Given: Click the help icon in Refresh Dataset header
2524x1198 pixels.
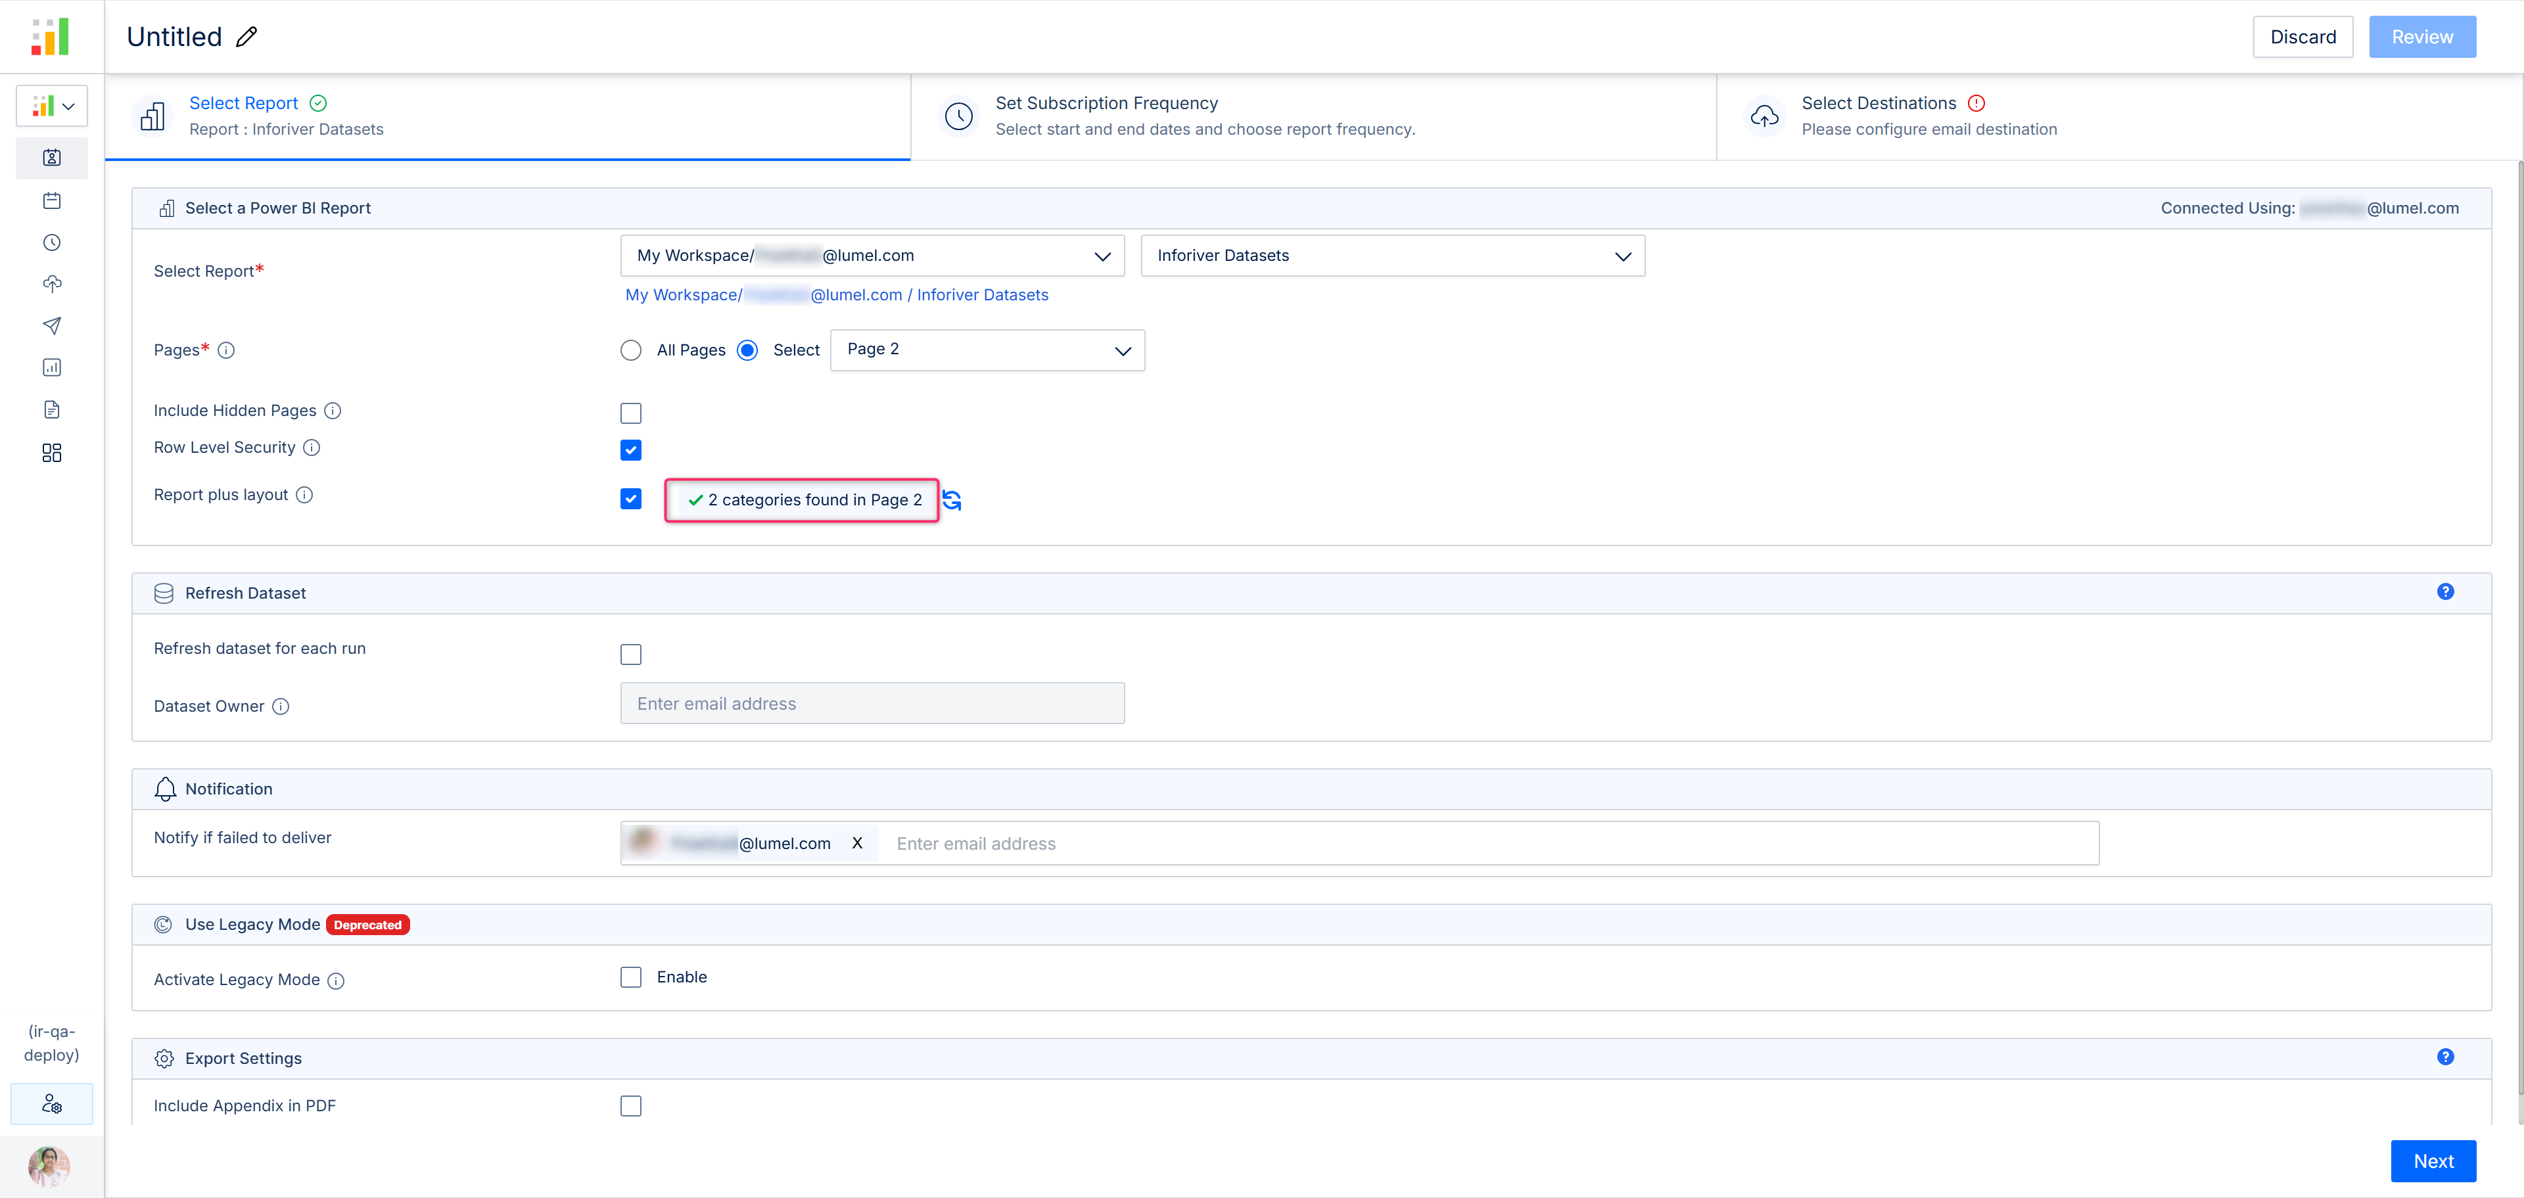Looking at the screenshot, I should coord(2444,591).
